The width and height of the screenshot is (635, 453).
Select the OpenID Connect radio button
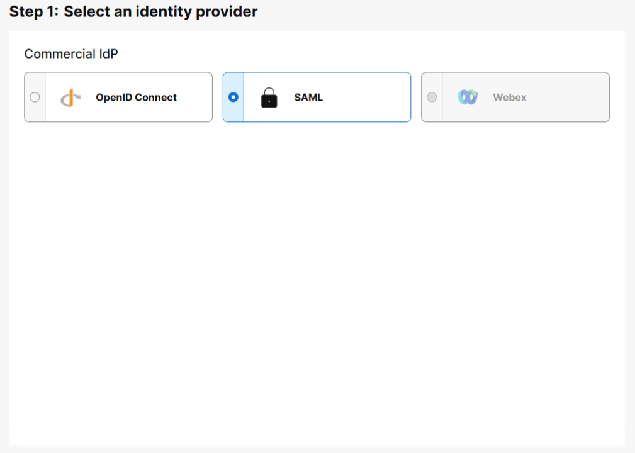35,98
